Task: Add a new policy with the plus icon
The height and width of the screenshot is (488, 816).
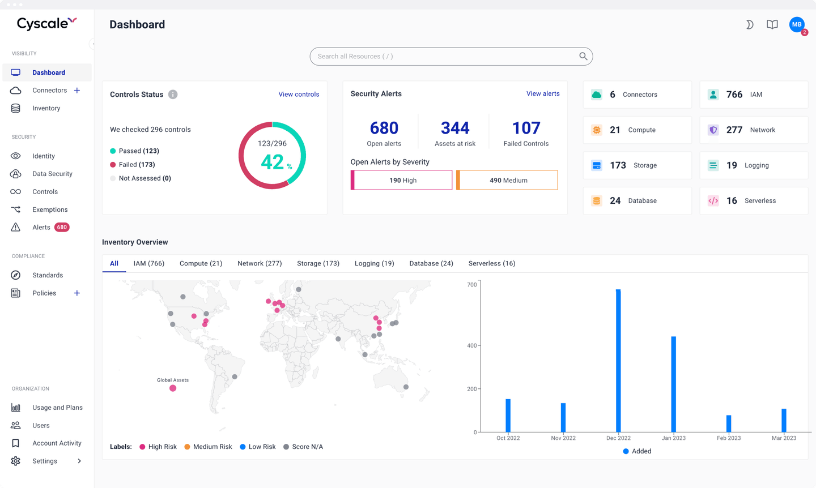Action: tap(77, 293)
